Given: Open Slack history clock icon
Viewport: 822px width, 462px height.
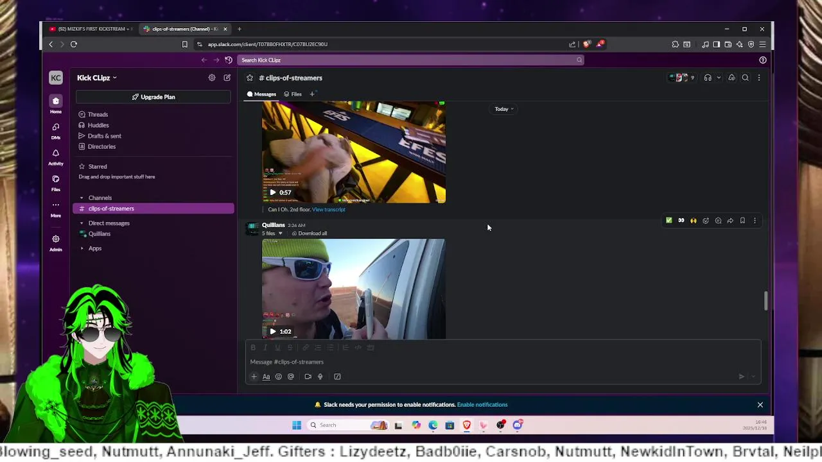Looking at the screenshot, I should tap(229, 60).
